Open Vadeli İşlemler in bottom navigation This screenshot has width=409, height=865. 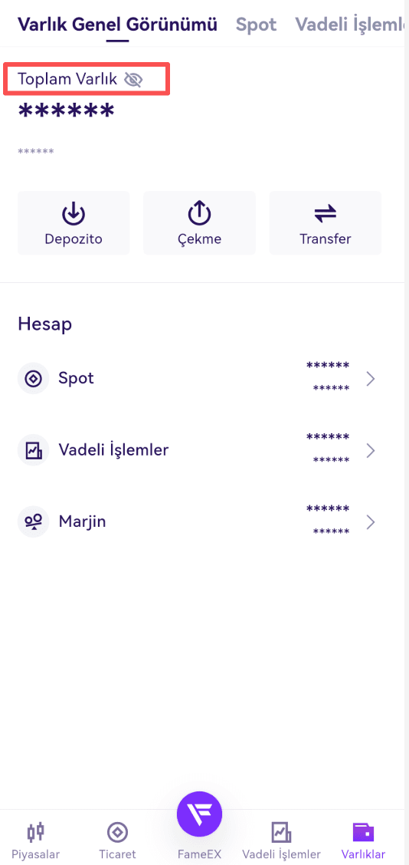click(x=281, y=840)
